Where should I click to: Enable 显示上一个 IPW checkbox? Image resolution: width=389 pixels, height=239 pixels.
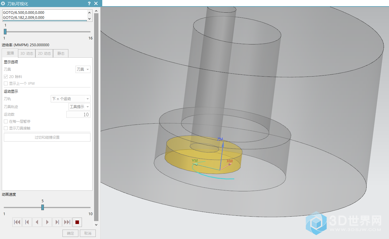[x=6, y=84]
